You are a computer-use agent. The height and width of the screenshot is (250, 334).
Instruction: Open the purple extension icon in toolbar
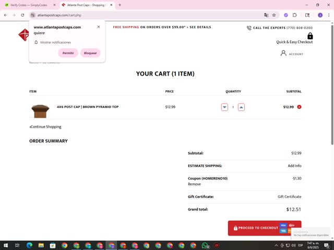tap(286, 15)
